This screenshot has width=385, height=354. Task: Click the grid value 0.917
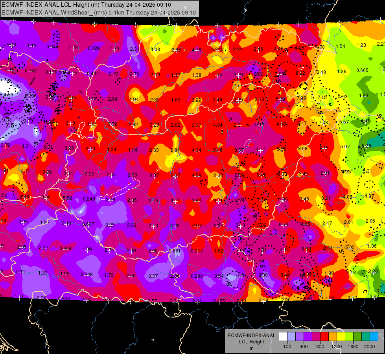197,251
